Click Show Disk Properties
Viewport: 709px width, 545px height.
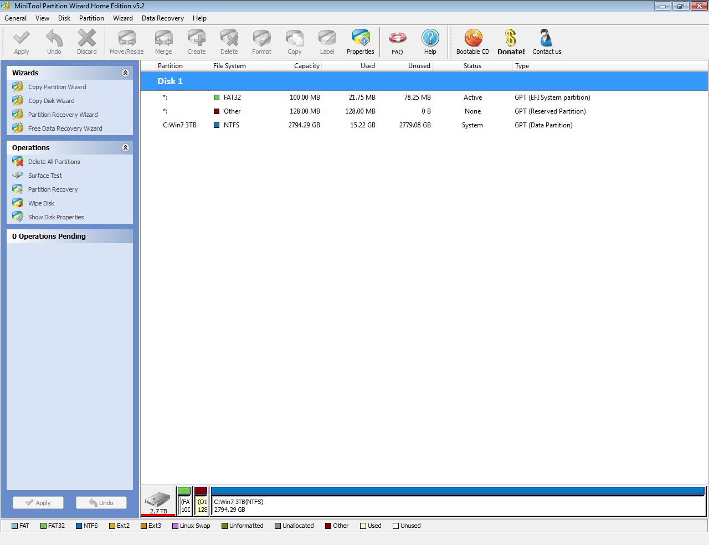click(56, 217)
